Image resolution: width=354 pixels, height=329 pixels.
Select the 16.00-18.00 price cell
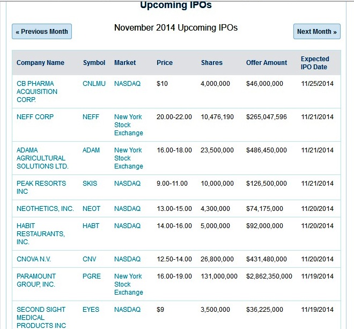(x=174, y=150)
